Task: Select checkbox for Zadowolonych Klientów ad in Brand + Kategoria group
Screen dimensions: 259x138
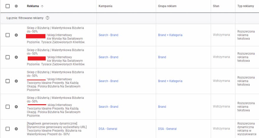Action: tap(8, 35)
